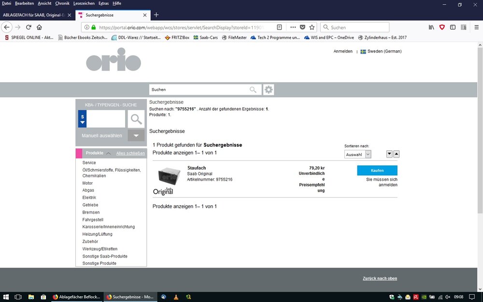Bookmark this page with the star
Viewport: 483px width, 302px height.
click(312, 27)
